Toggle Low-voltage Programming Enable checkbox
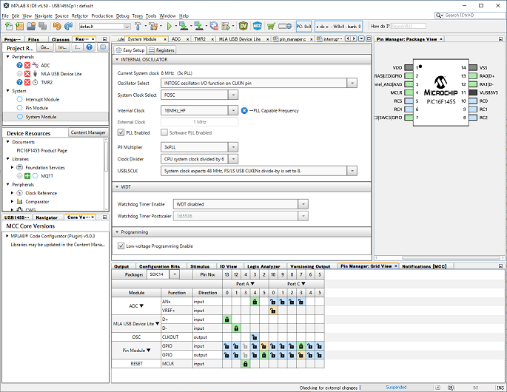The height and width of the screenshot is (392, 507). pyautogui.click(x=121, y=246)
